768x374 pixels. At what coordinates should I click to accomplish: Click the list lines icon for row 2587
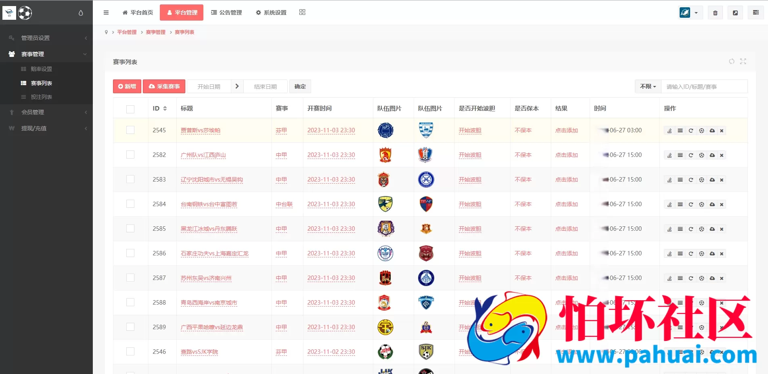[x=680, y=278]
